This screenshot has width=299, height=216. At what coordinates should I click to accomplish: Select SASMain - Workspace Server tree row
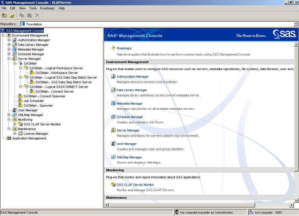coord(56,73)
